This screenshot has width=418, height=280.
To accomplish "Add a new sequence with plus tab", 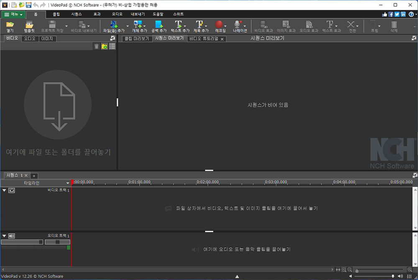I will (34, 176).
